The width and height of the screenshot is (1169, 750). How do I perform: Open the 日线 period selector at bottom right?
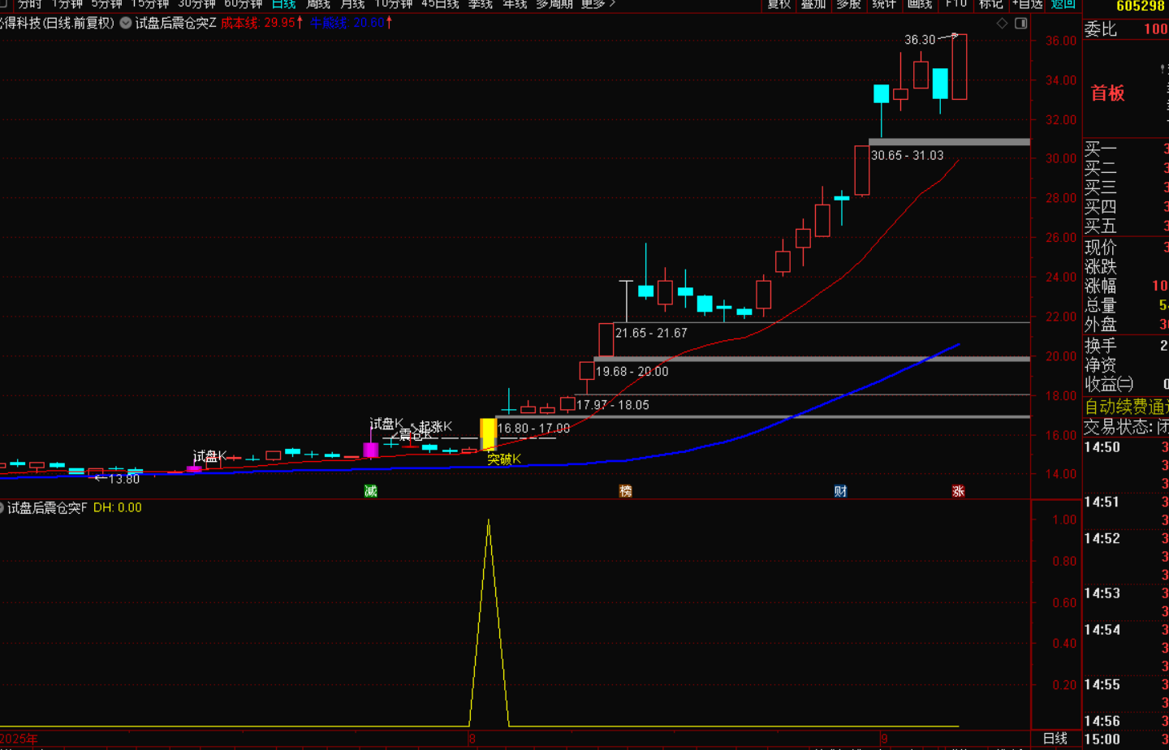click(1055, 738)
